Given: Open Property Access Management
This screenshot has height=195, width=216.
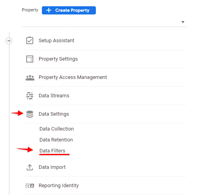Looking at the screenshot, I should click(104, 77).
